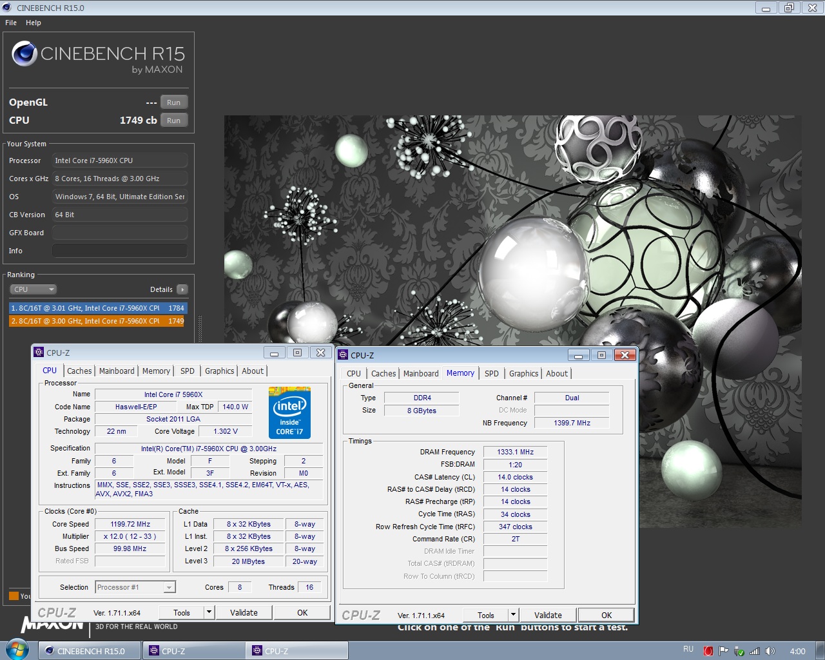
Task: Select SPD tab in right CPU-Z
Action: coord(492,373)
